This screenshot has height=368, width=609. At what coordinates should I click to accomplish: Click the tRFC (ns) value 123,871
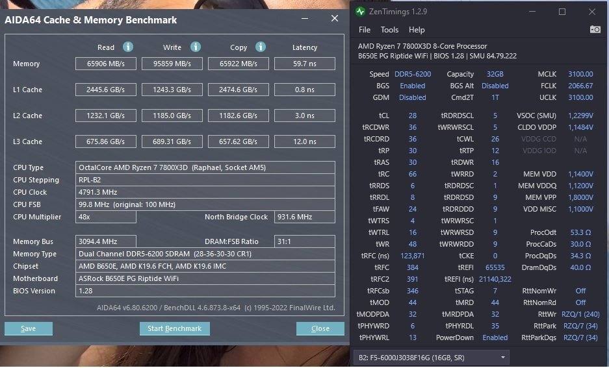(x=413, y=256)
